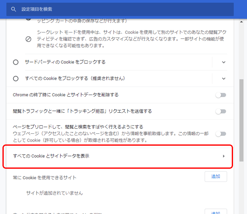Click the blocked-circle icon beside the シークレット モード text
Screen dimensions: 247x214
click(28, 40)
